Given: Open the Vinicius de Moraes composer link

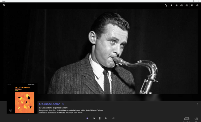Looking at the screenshot, I should pos(57,113).
